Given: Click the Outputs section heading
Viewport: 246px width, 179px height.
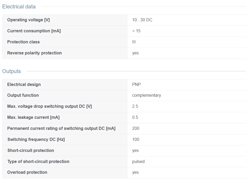Looking at the screenshot, I should point(12,71).
